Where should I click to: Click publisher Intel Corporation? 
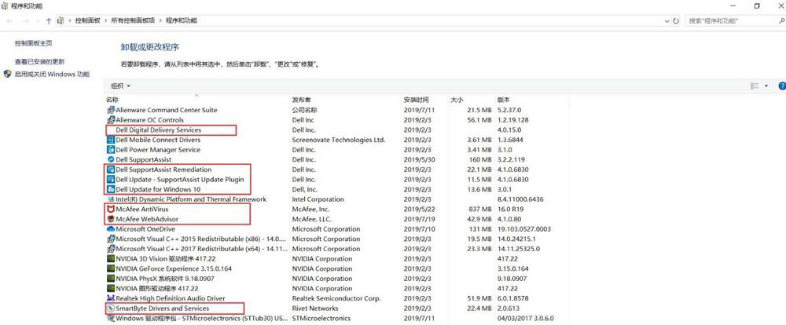pyautogui.click(x=318, y=199)
